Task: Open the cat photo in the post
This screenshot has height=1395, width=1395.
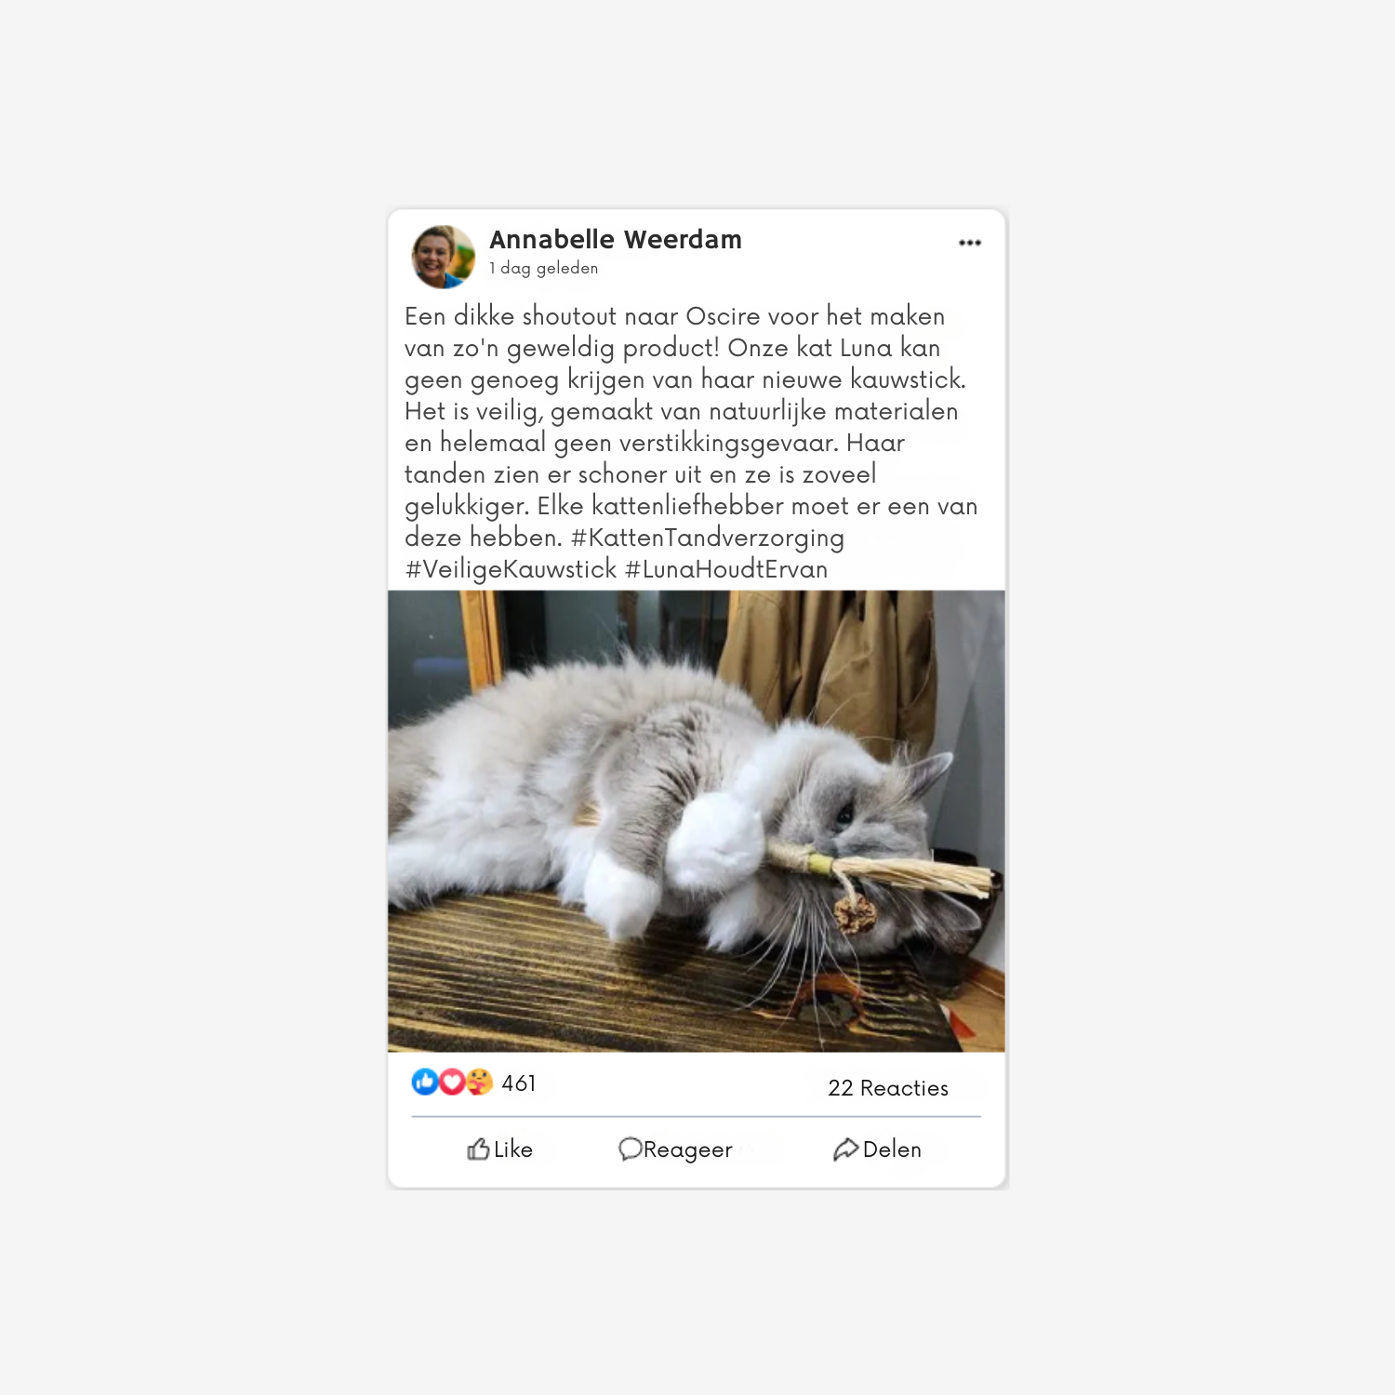Action: tap(697, 821)
